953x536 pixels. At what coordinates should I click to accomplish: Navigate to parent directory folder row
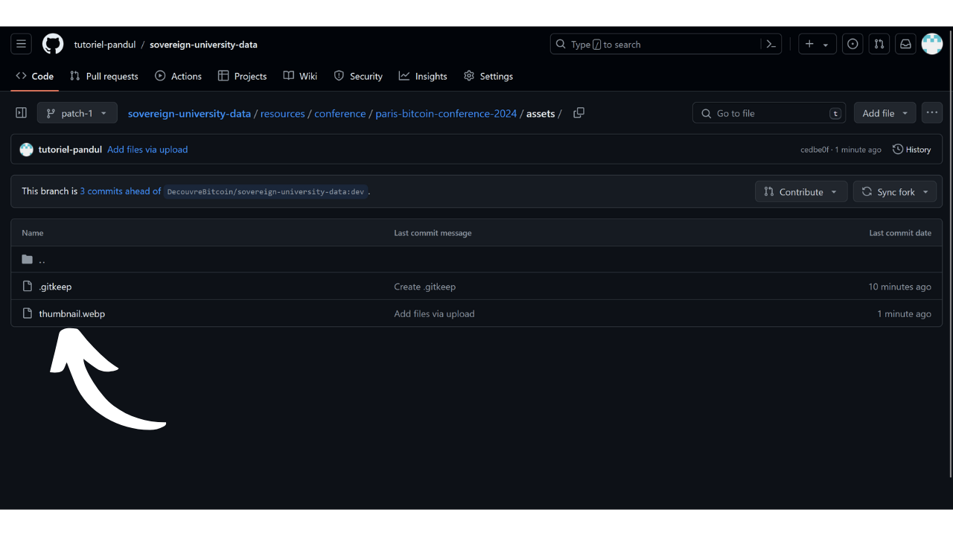(42, 260)
